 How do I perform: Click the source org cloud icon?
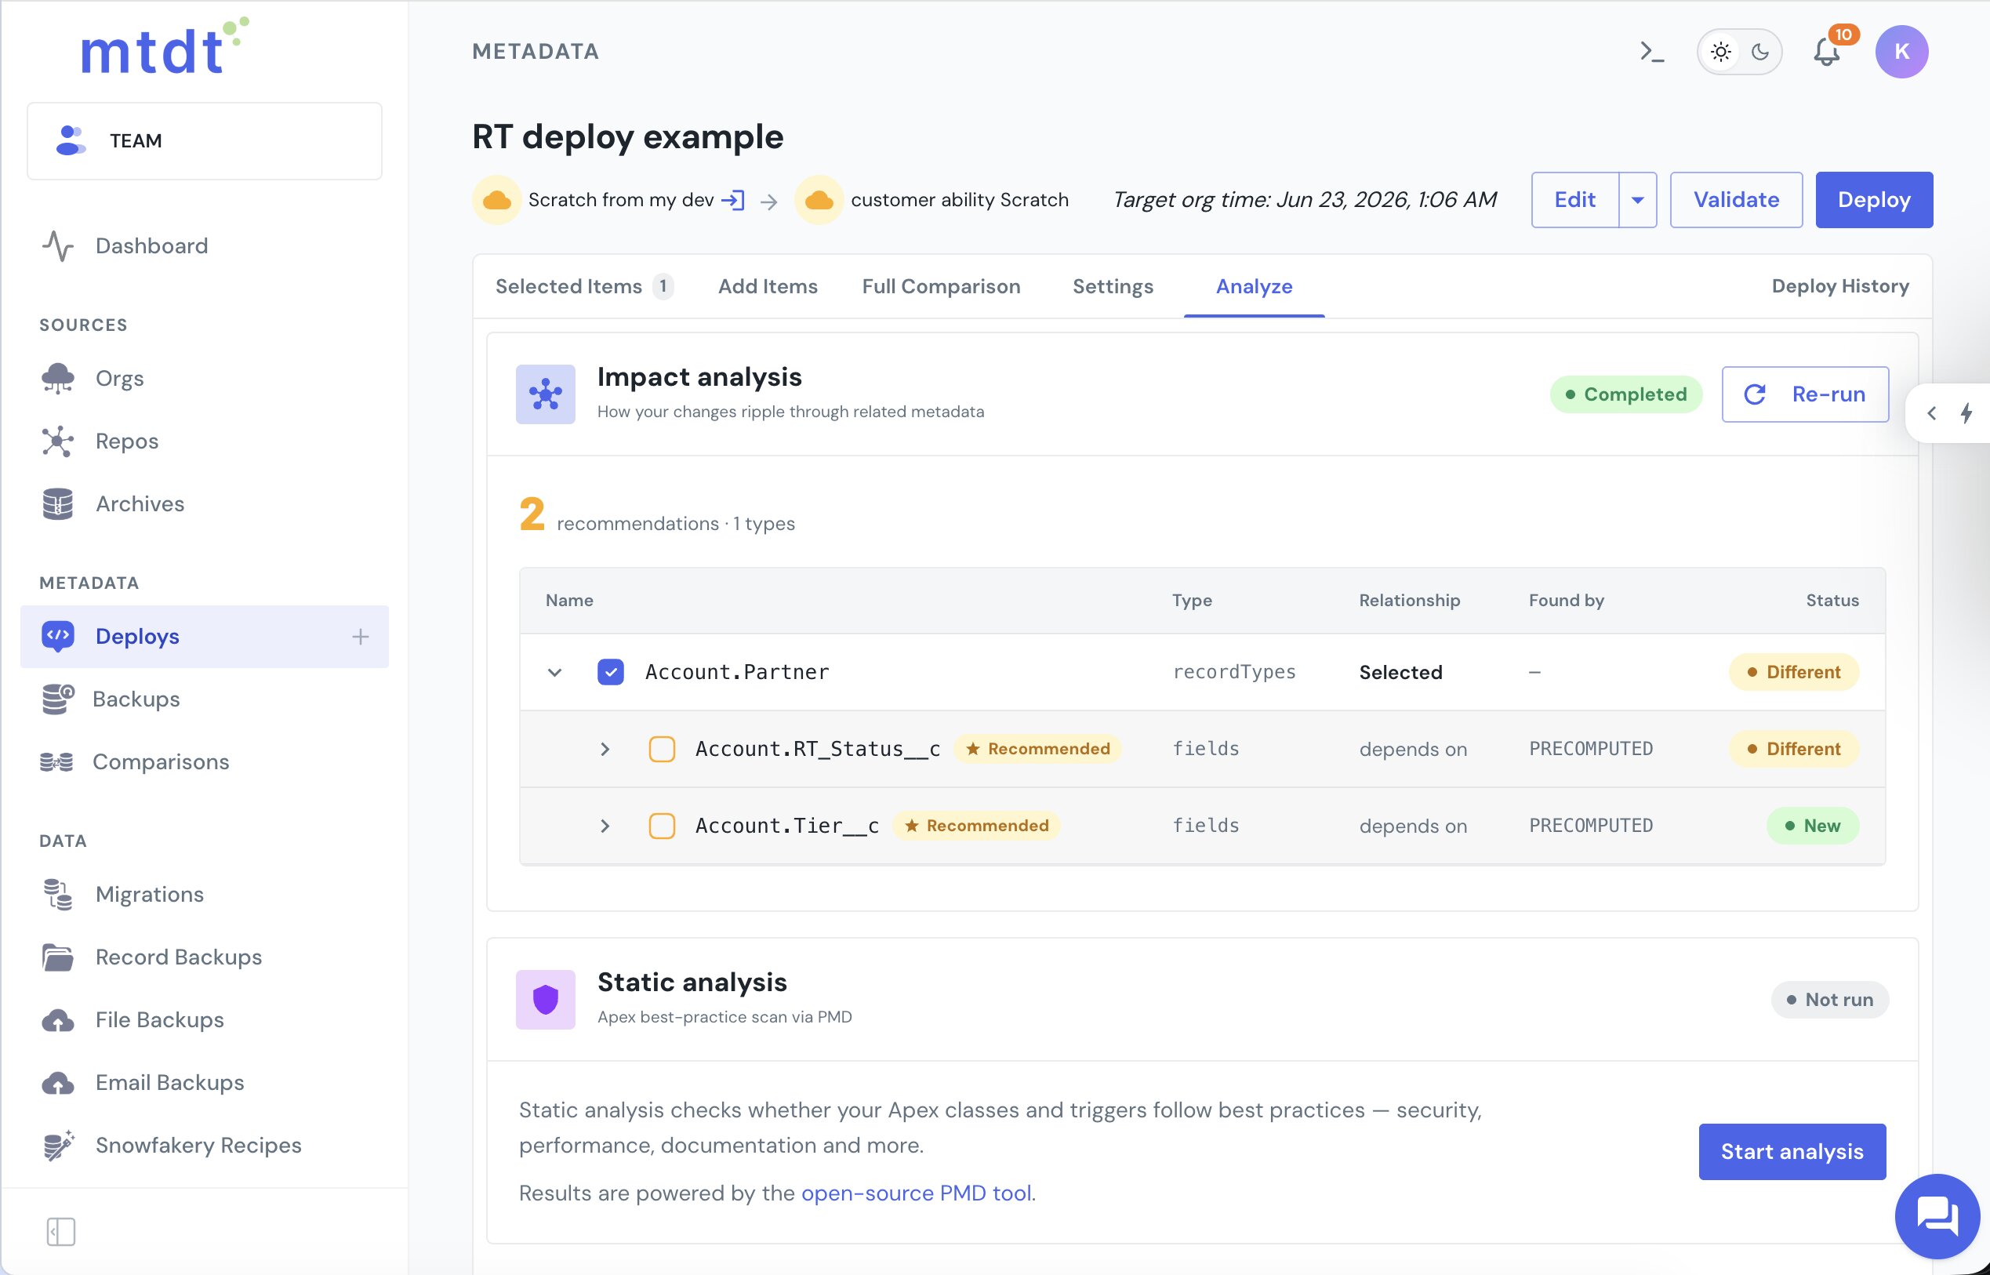click(496, 199)
